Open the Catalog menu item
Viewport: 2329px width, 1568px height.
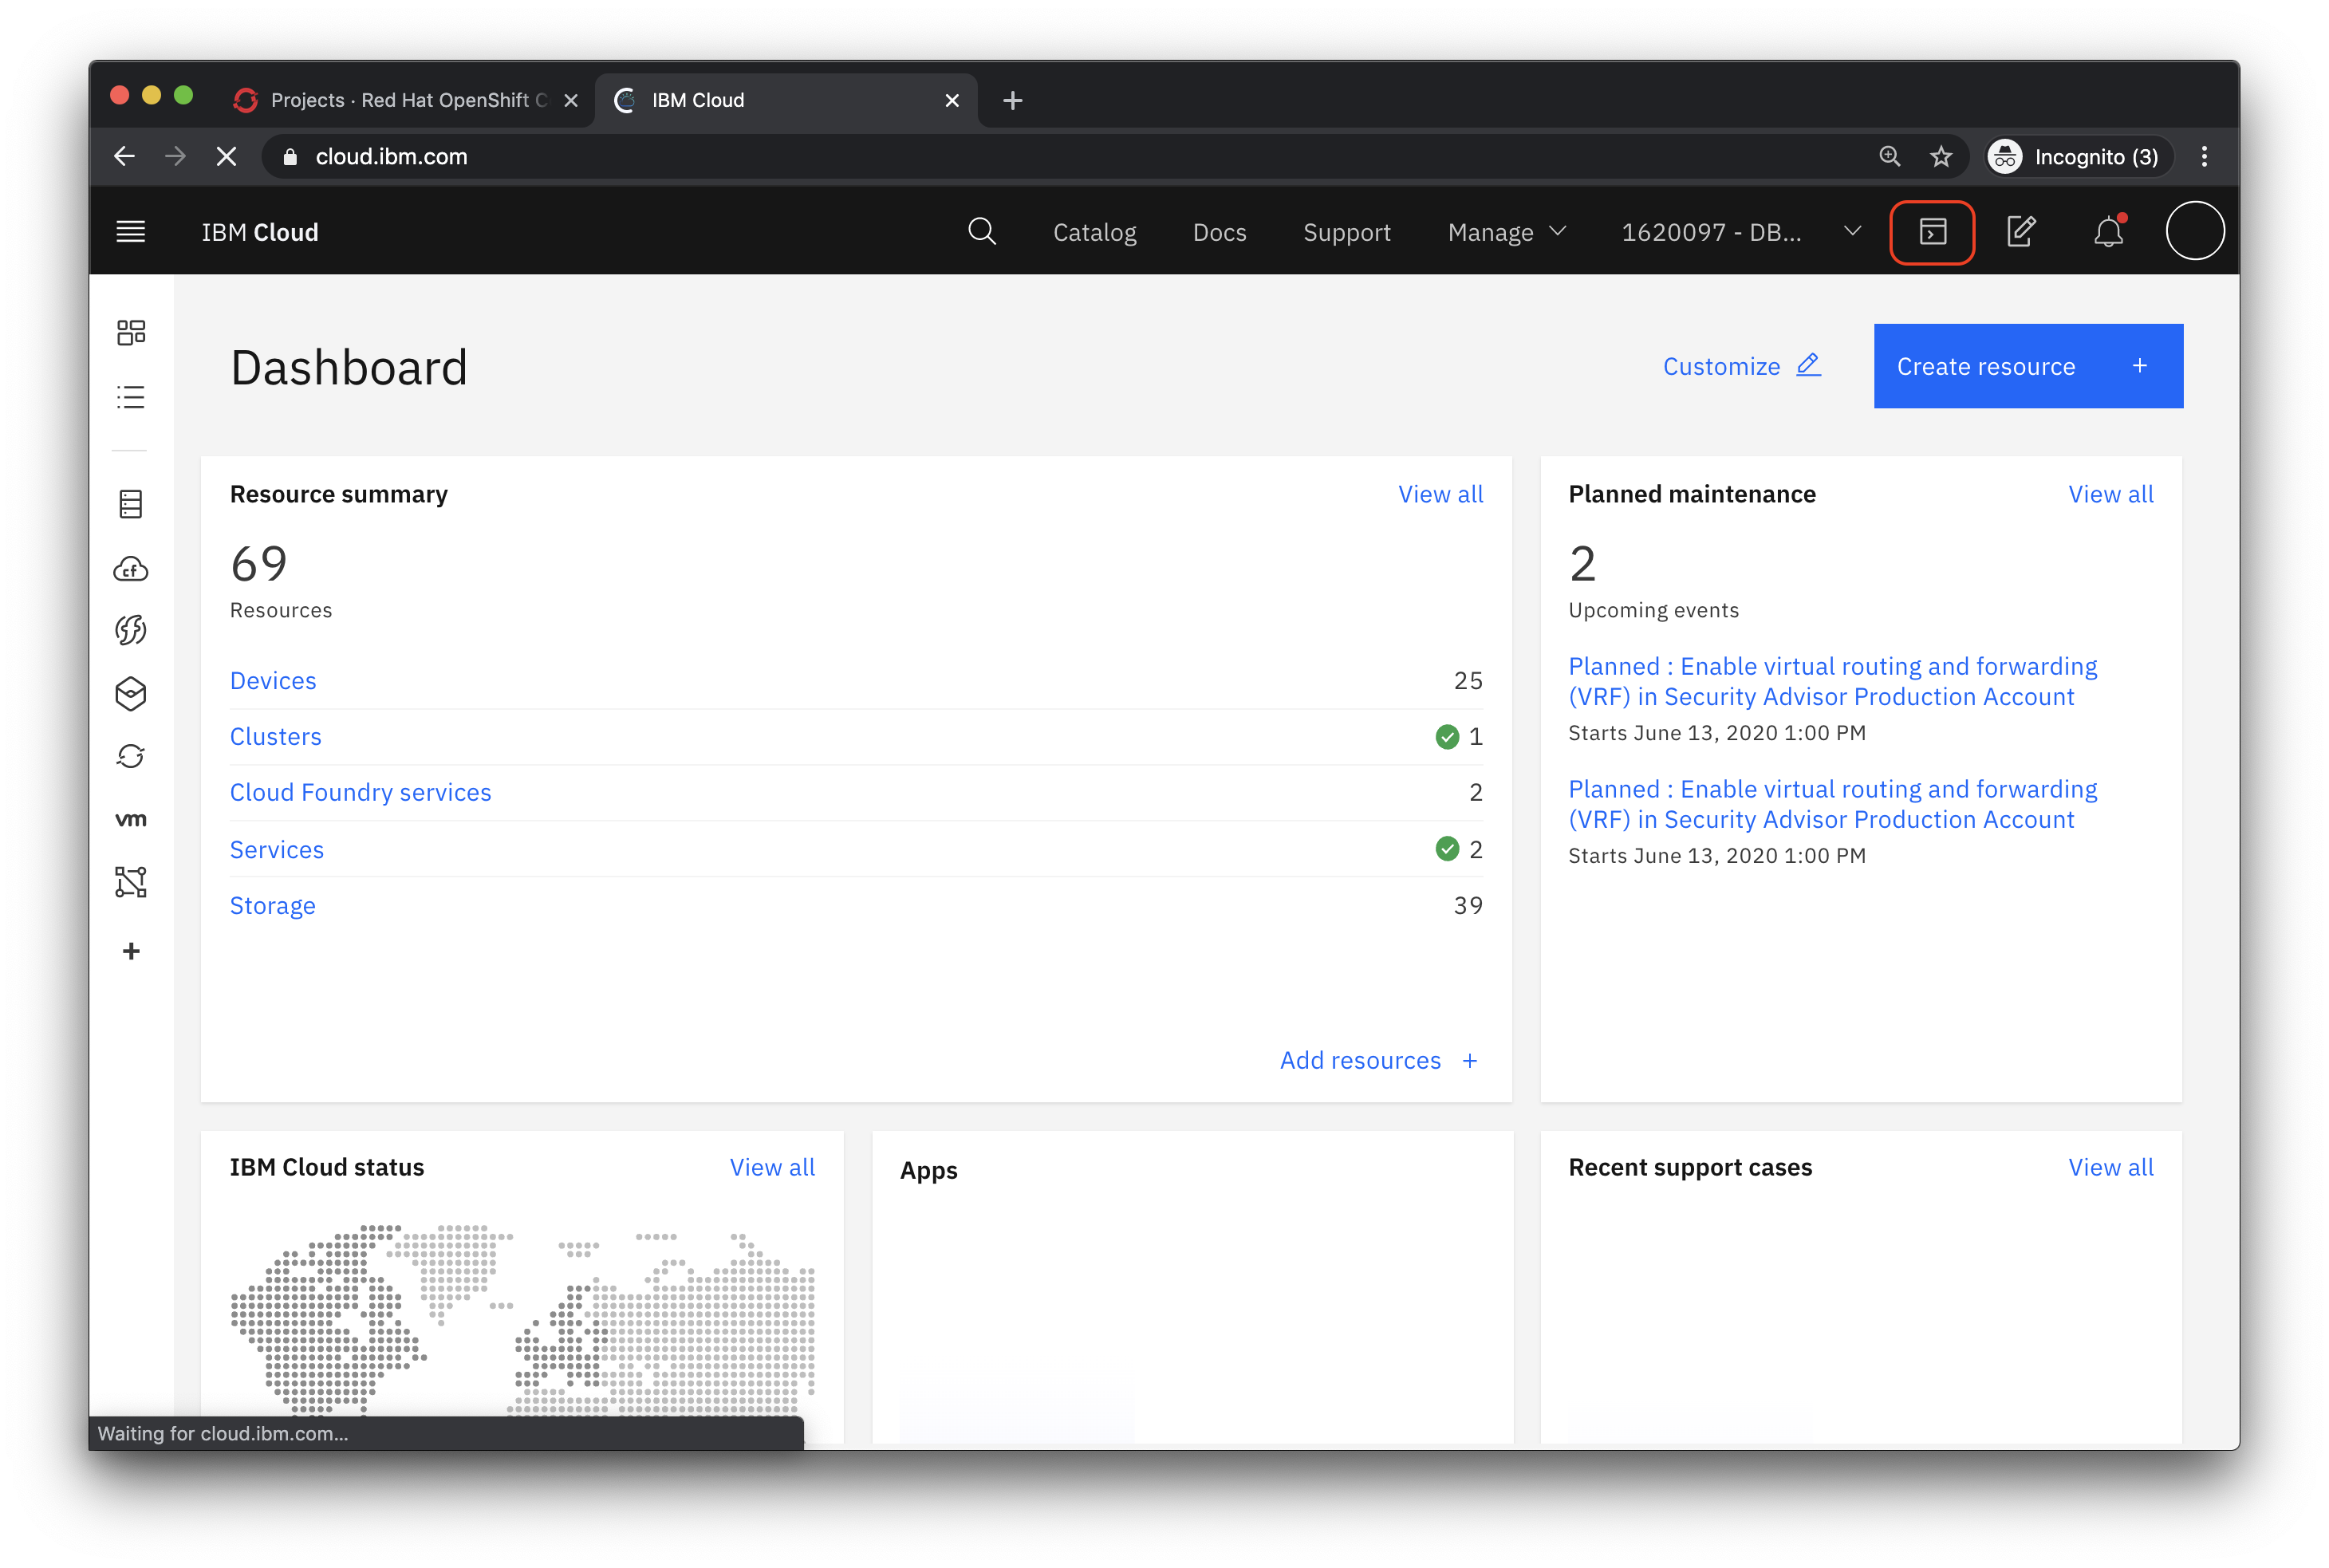coord(1094,232)
